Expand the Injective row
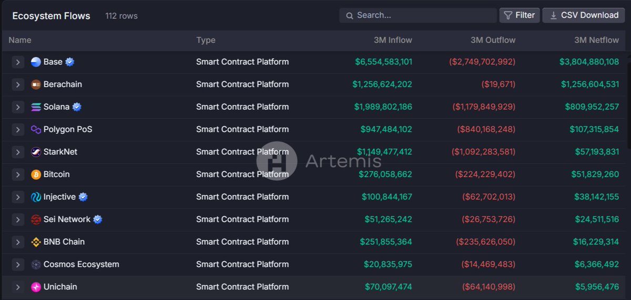Screen dimensions: 631x300 pyautogui.click(x=18, y=197)
